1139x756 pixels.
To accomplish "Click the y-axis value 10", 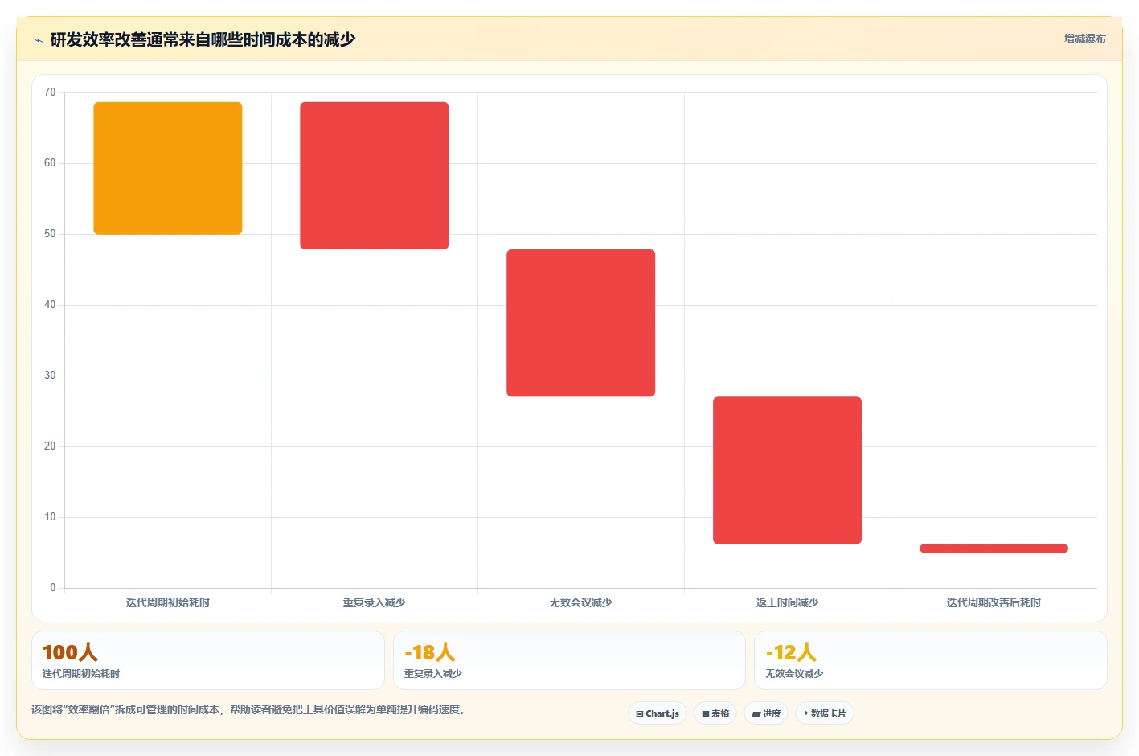I will click(50, 517).
